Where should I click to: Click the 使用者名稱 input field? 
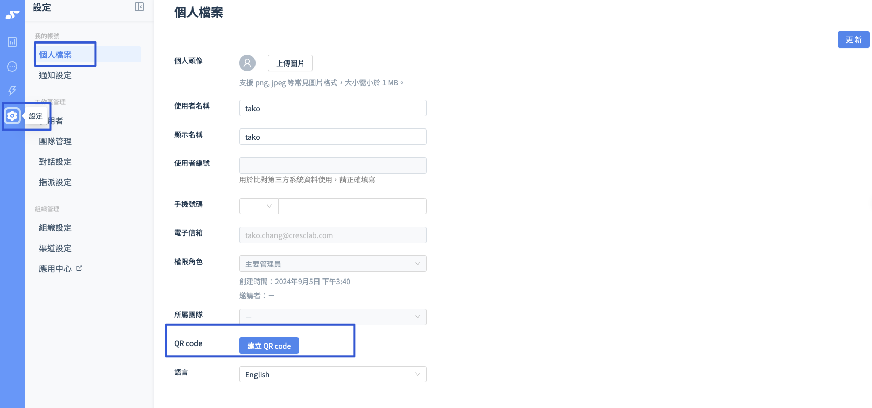(x=333, y=108)
